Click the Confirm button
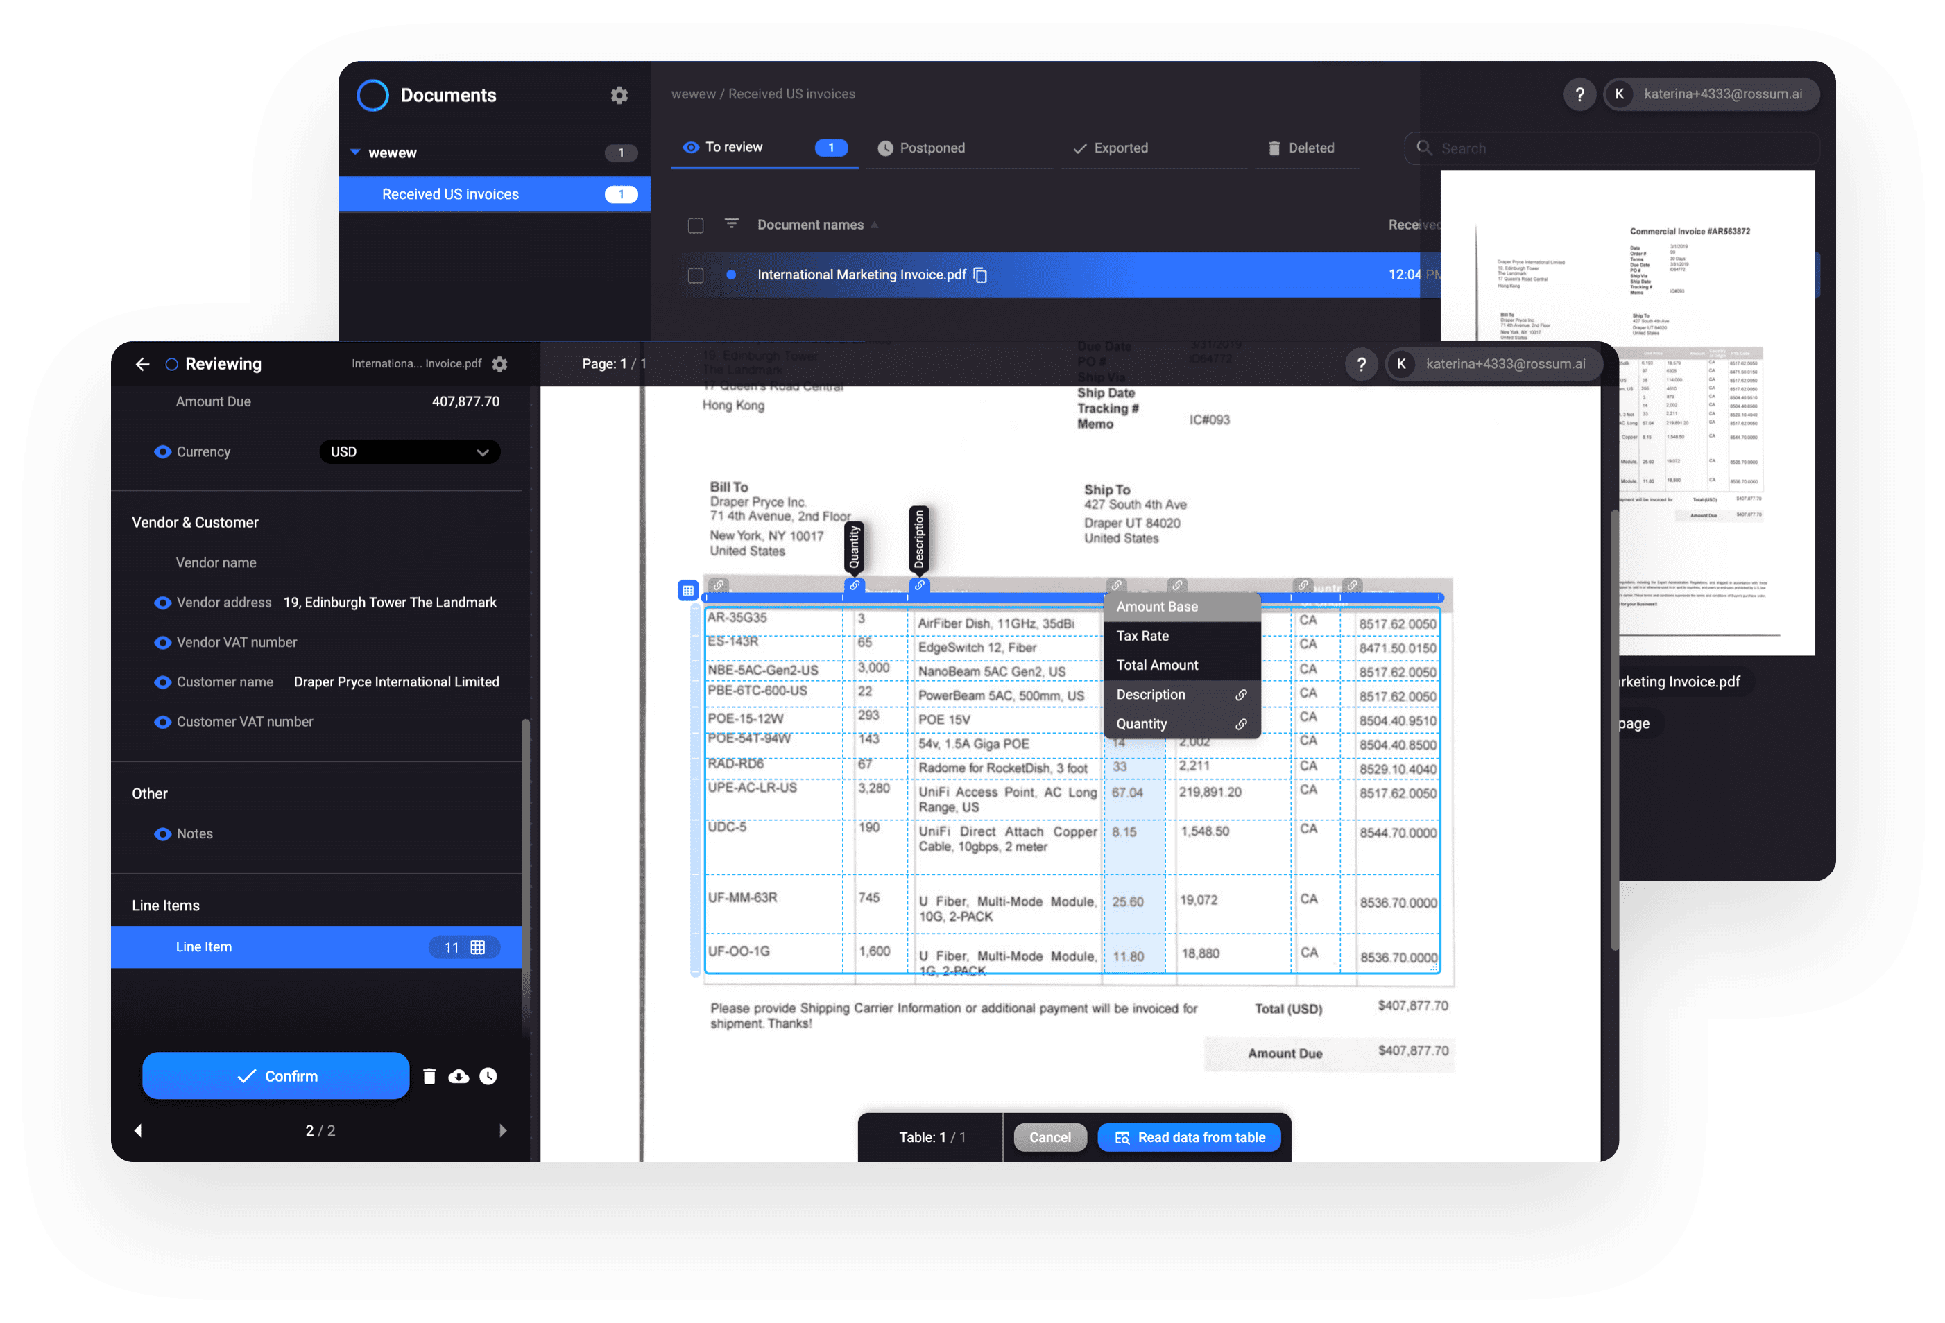This screenshot has width=1945, height=1323. click(x=275, y=1076)
